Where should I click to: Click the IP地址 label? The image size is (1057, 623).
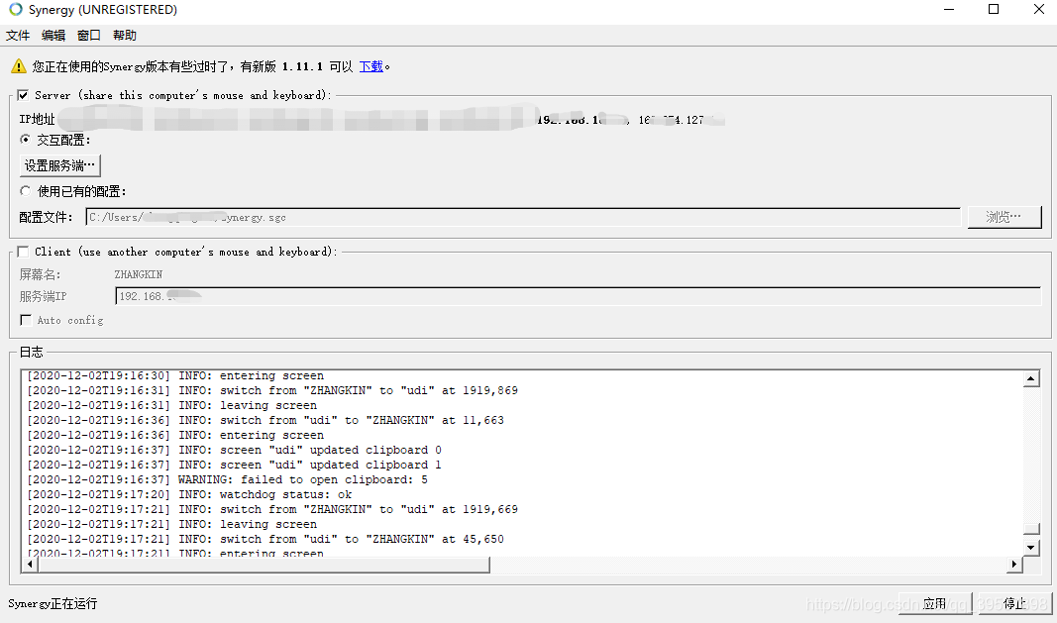tap(37, 119)
